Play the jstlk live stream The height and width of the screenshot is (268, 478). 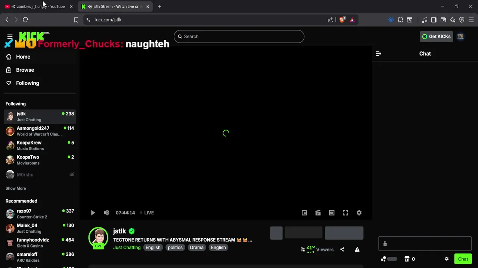click(93, 213)
